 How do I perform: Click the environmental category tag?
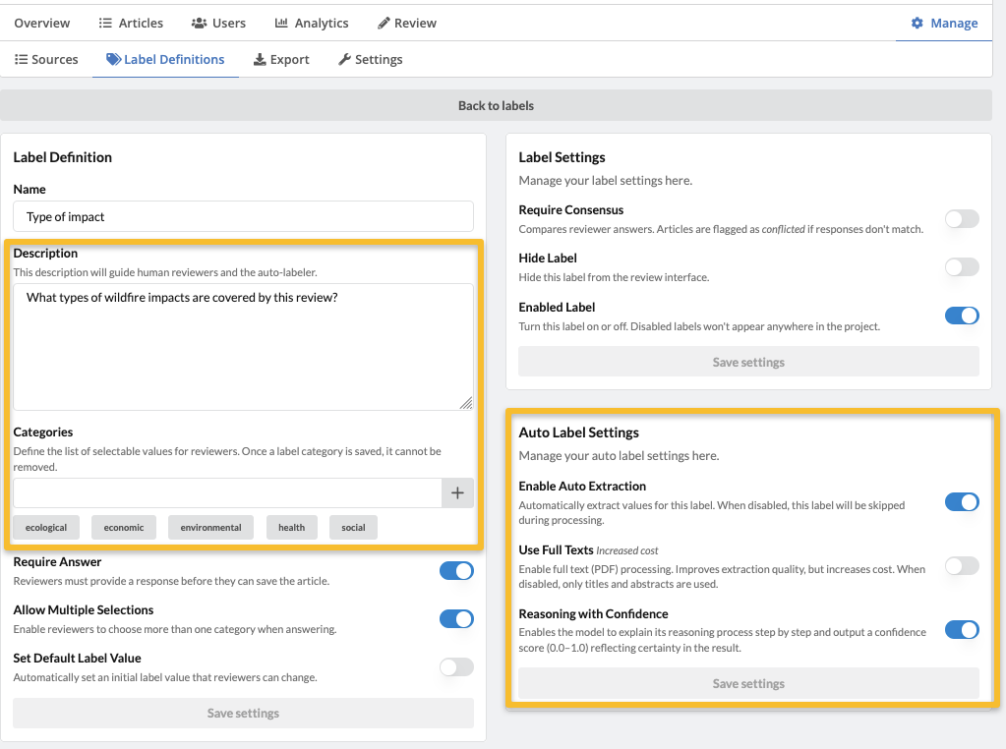(x=210, y=527)
